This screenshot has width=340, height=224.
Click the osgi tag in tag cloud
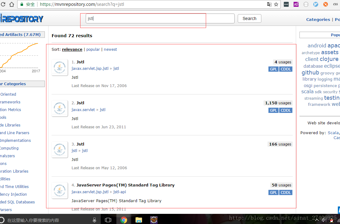coord(308,86)
